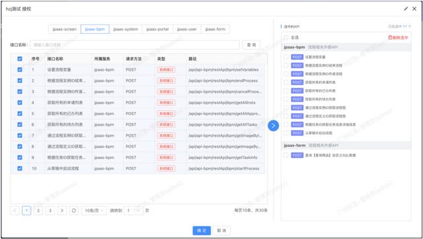The height and width of the screenshot is (239, 423).
Task: Go to page 3 in pagination
Action: pyautogui.click(x=50, y=211)
